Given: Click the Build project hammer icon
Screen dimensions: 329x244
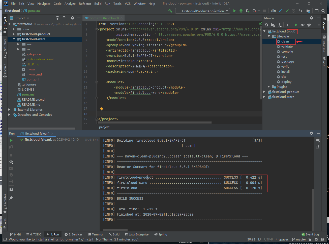Looking at the screenshot, I should pos(170,11).
